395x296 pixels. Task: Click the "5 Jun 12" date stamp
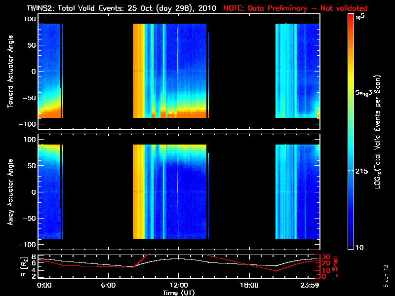tap(385, 275)
